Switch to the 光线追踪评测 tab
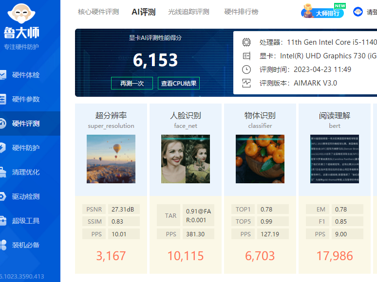377x282 pixels. click(x=188, y=12)
